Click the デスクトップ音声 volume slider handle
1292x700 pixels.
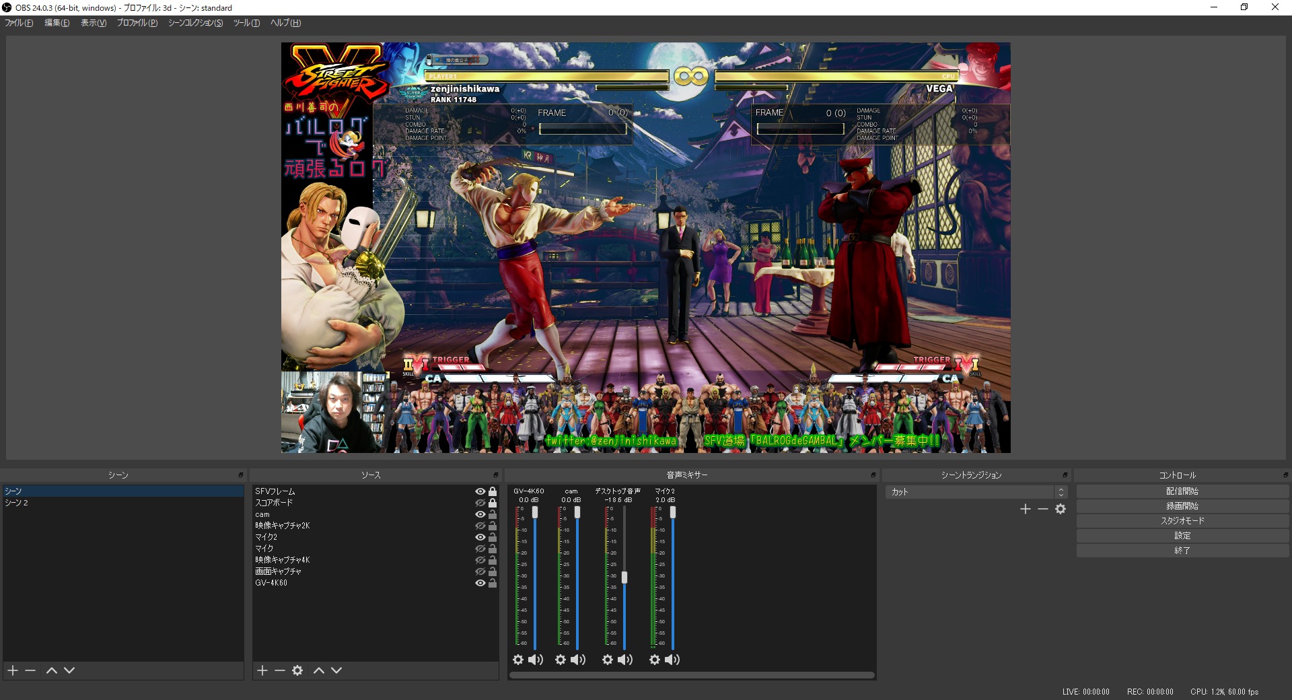pyautogui.click(x=624, y=577)
